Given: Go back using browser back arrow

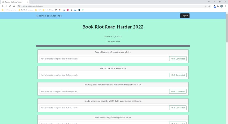Looking at the screenshot, I should coord(3,6).
